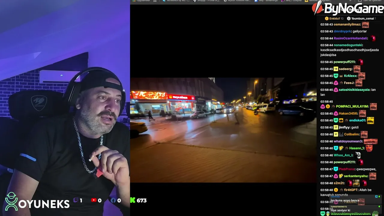Click level 22 badge beside satoshisikidasayala
This screenshot has height=216, width=384.
[x=336, y=90]
